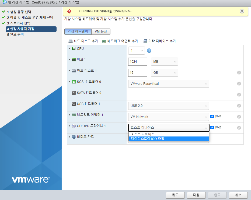The image size is (251, 200).
Task: Remove hard disk 1 device
Action: [x=239, y=73]
